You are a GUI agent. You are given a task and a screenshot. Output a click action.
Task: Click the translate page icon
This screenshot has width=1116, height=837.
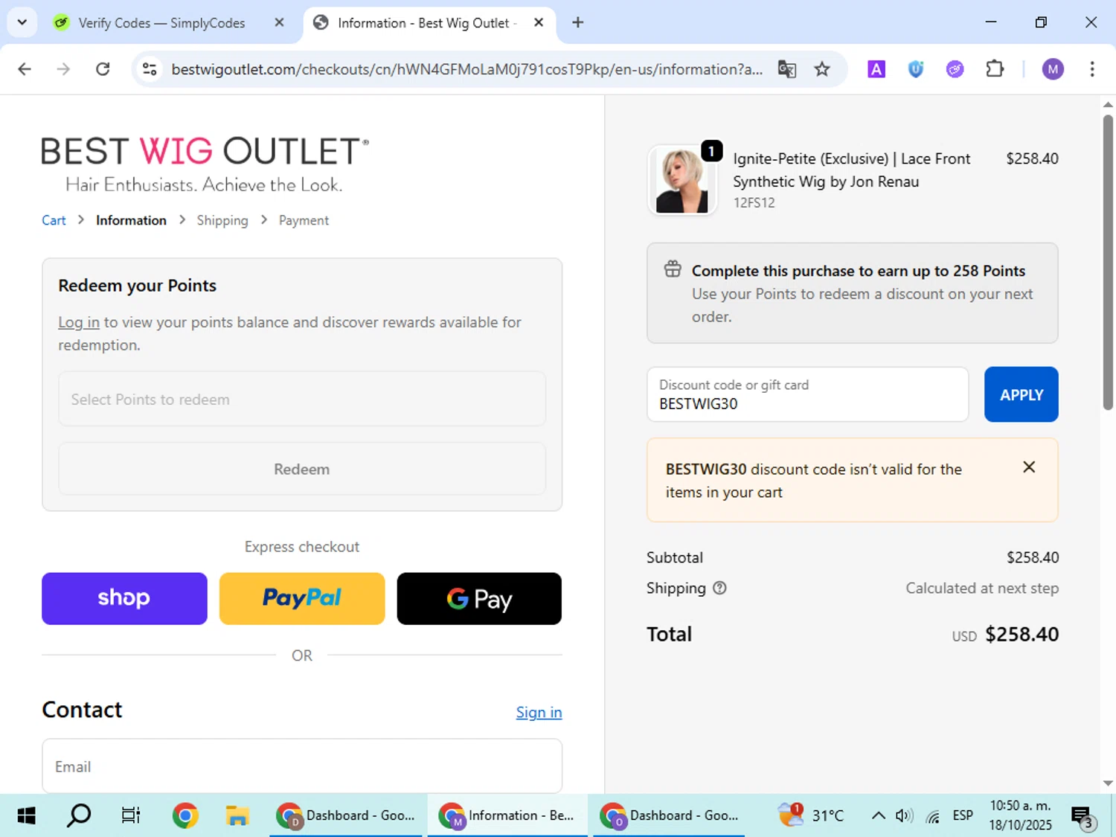[x=786, y=69]
